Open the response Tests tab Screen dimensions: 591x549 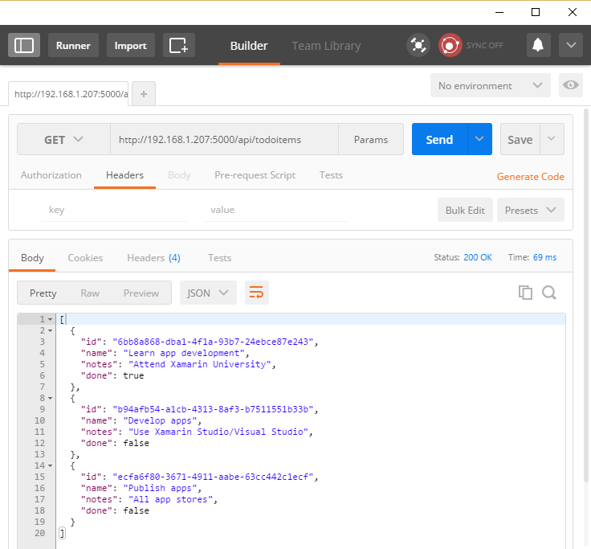[220, 258]
